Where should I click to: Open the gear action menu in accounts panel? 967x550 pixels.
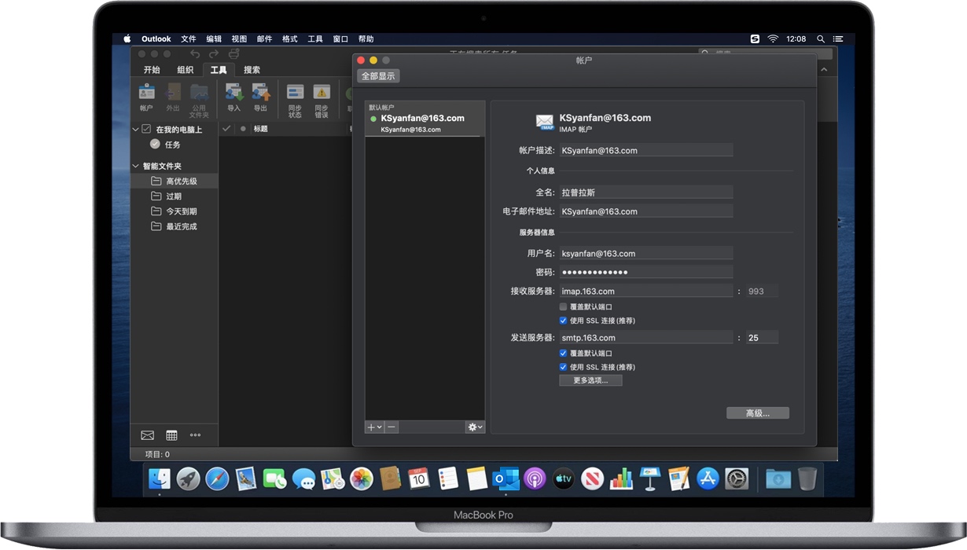coord(473,427)
